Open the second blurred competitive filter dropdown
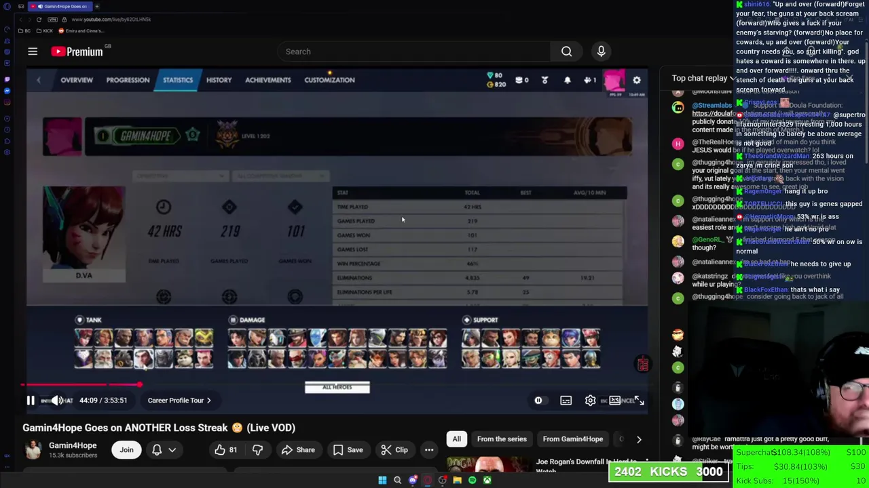This screenshot has height=488, width=869. click(x=282, y=176)
